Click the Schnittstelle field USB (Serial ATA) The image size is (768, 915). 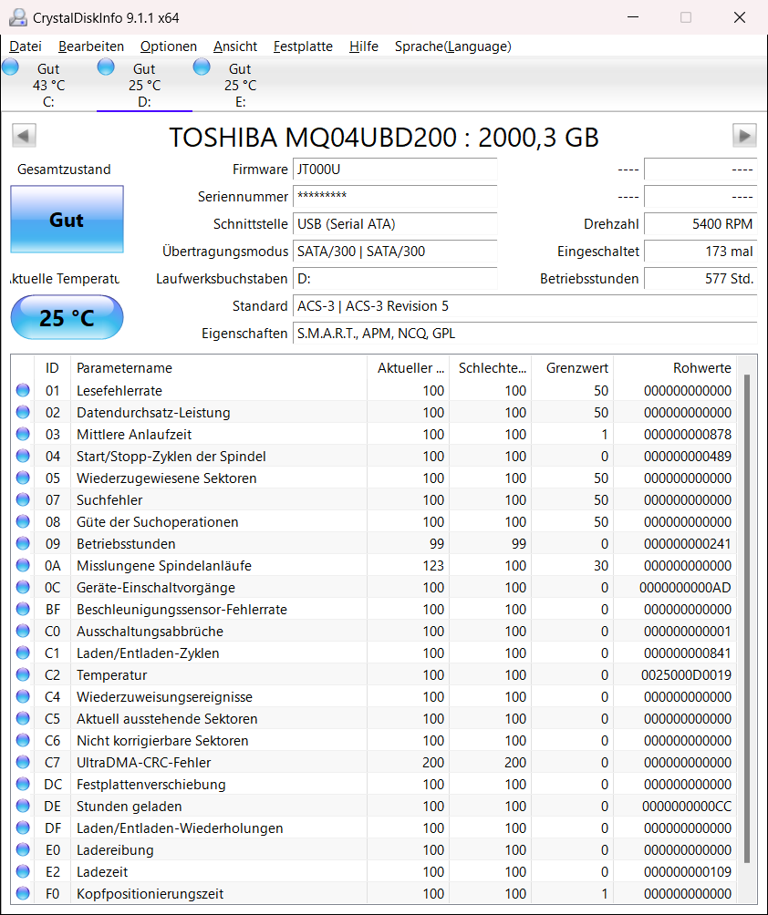pos(395,224)
